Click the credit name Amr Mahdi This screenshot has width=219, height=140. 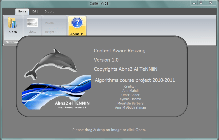pyautogui.click(x=130, y=90)
